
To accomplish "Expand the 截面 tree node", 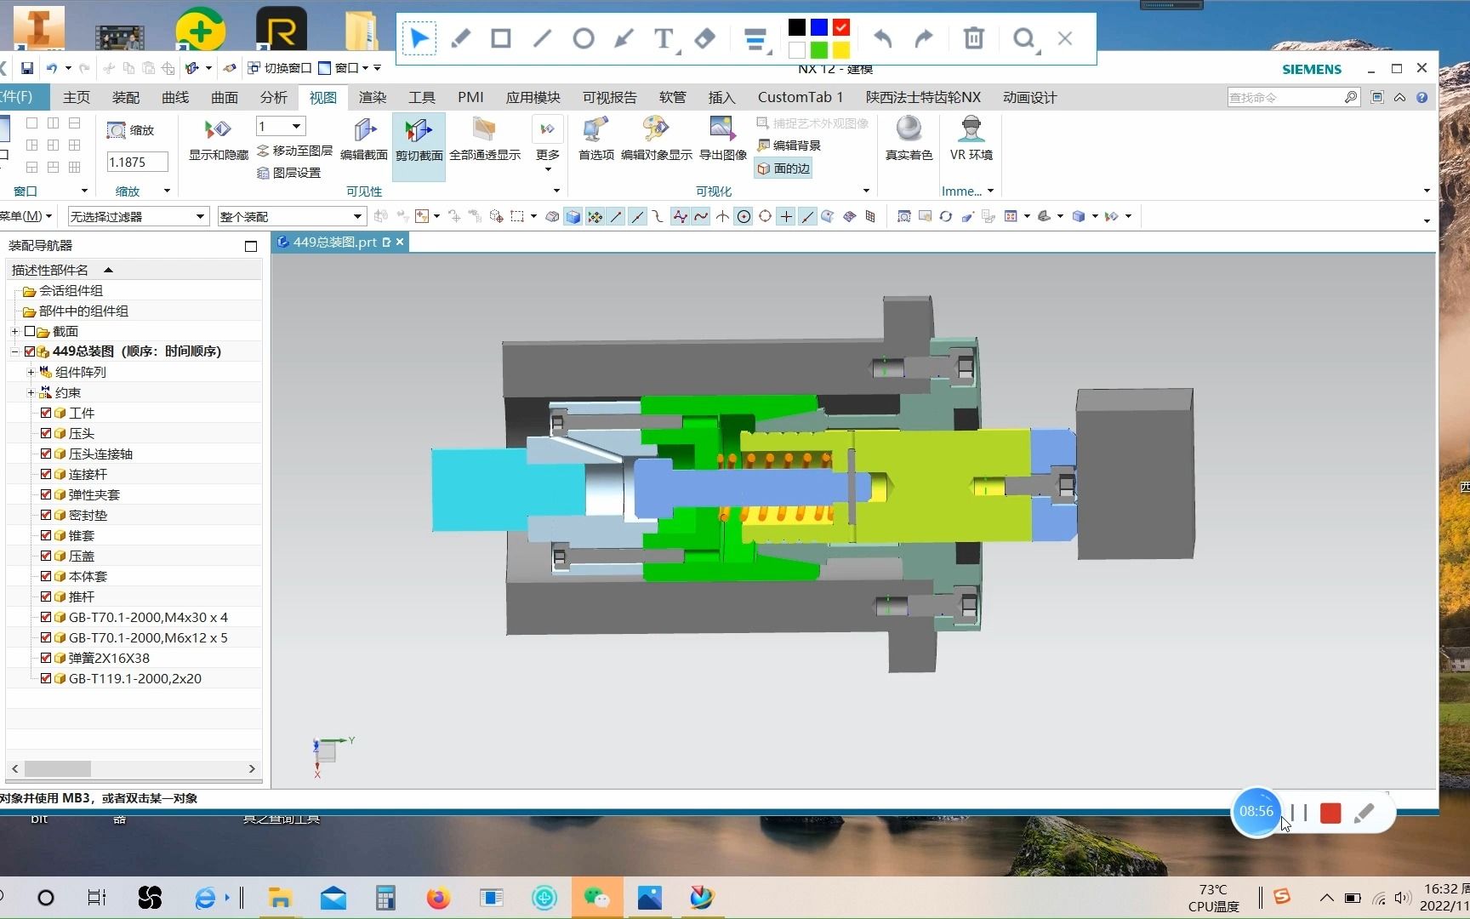I will coord(14,331).
